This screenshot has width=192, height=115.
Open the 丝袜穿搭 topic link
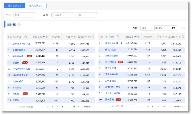109,100
